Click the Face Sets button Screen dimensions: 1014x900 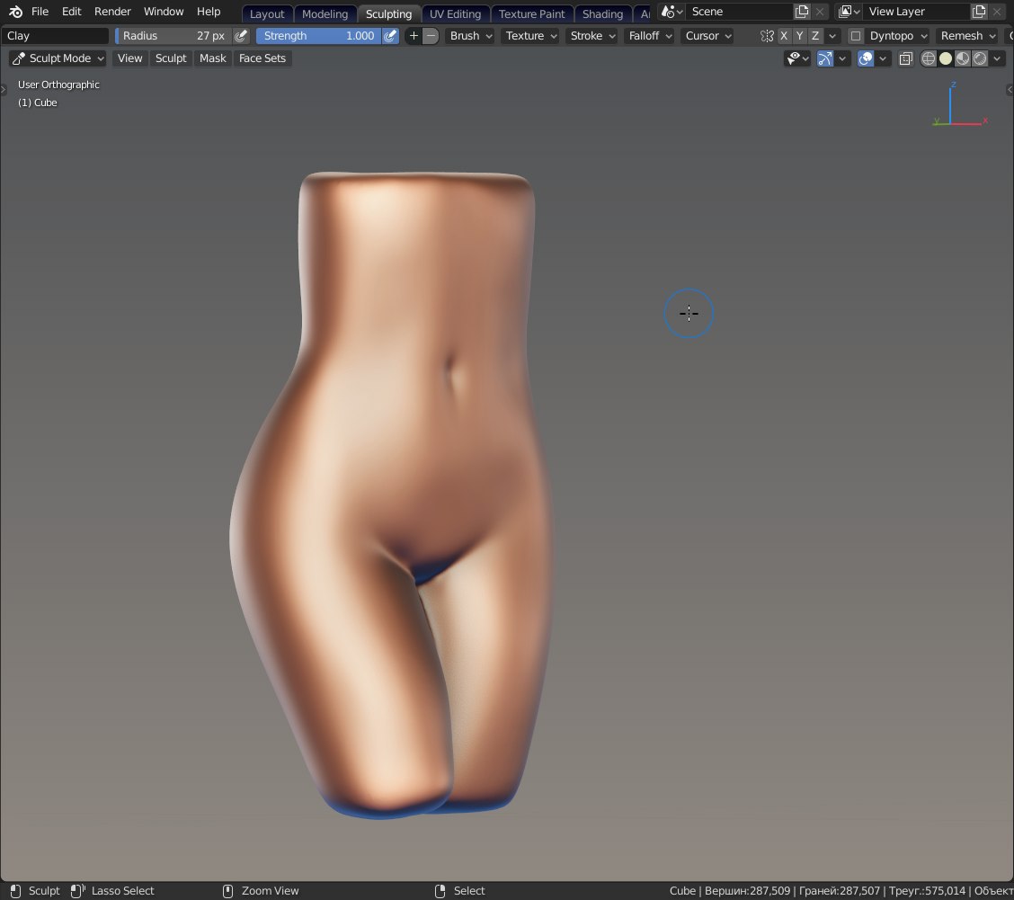(262, 58)
